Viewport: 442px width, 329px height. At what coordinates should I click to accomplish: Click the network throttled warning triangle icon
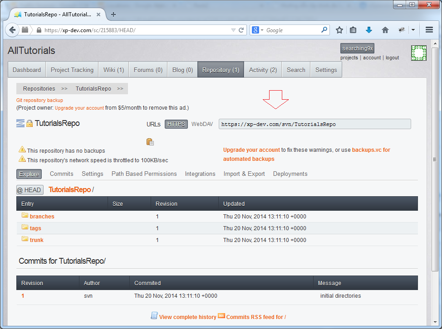[x=22, y=159]
